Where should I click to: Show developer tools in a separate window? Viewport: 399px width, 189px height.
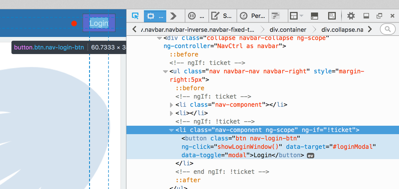(x=379, y=16)
